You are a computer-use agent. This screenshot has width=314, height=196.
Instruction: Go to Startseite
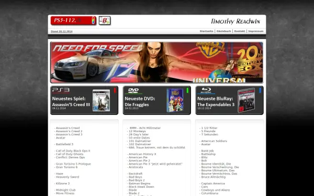pos(206,31)
